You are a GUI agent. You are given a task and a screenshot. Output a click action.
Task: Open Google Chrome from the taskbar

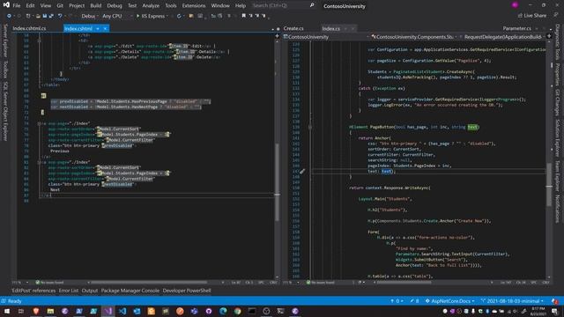pos(237,311)
